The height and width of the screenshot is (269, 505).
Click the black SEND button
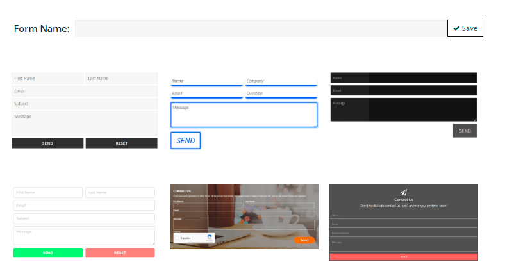coord(47,143)
